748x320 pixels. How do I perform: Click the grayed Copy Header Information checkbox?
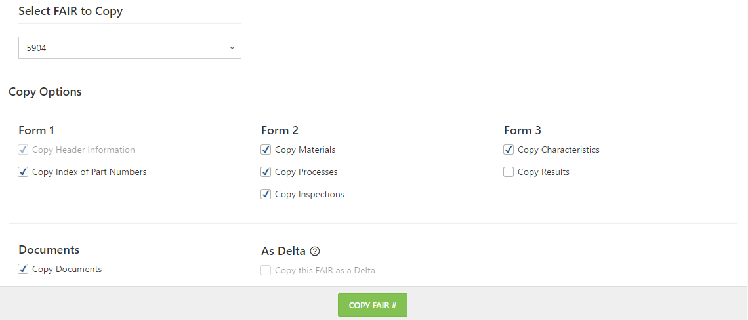23,150
